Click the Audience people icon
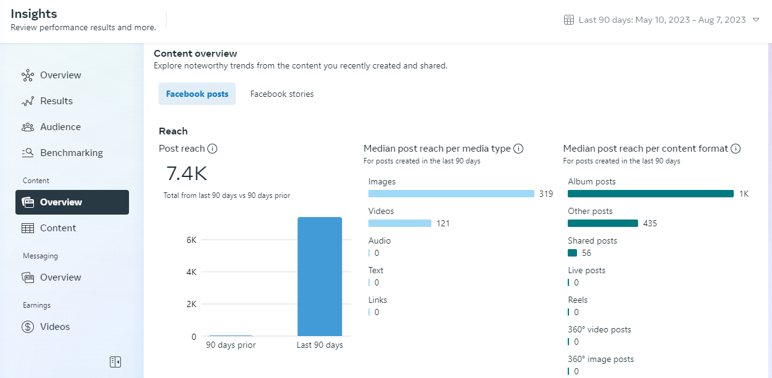This screenshot has height=378, width=772. pos(28,127)
